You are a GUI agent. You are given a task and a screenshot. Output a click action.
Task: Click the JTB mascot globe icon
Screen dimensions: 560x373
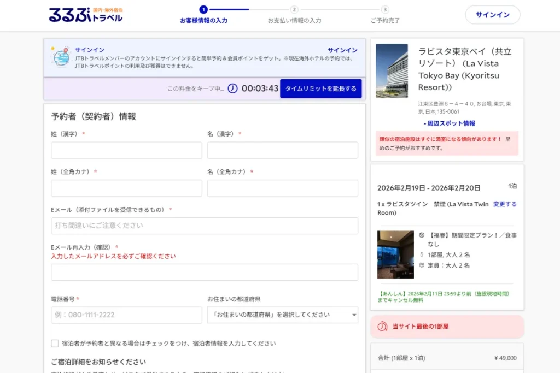(x=62, y=56)
